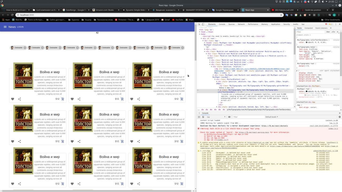
Task: Expand the ./src/App.js warning group
Action: pos(201,151)
